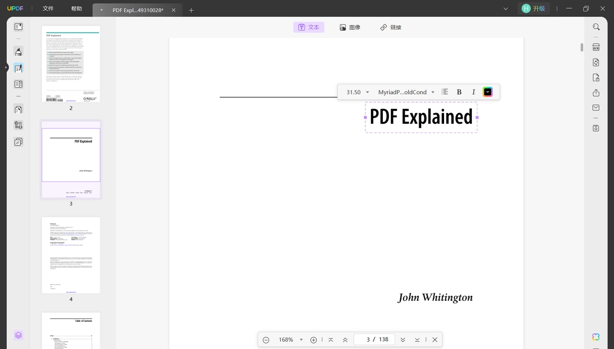This screenshot has width=614, height=349.
Task: Switch to the 文本 text edit mode
Action: click(309, 27)
